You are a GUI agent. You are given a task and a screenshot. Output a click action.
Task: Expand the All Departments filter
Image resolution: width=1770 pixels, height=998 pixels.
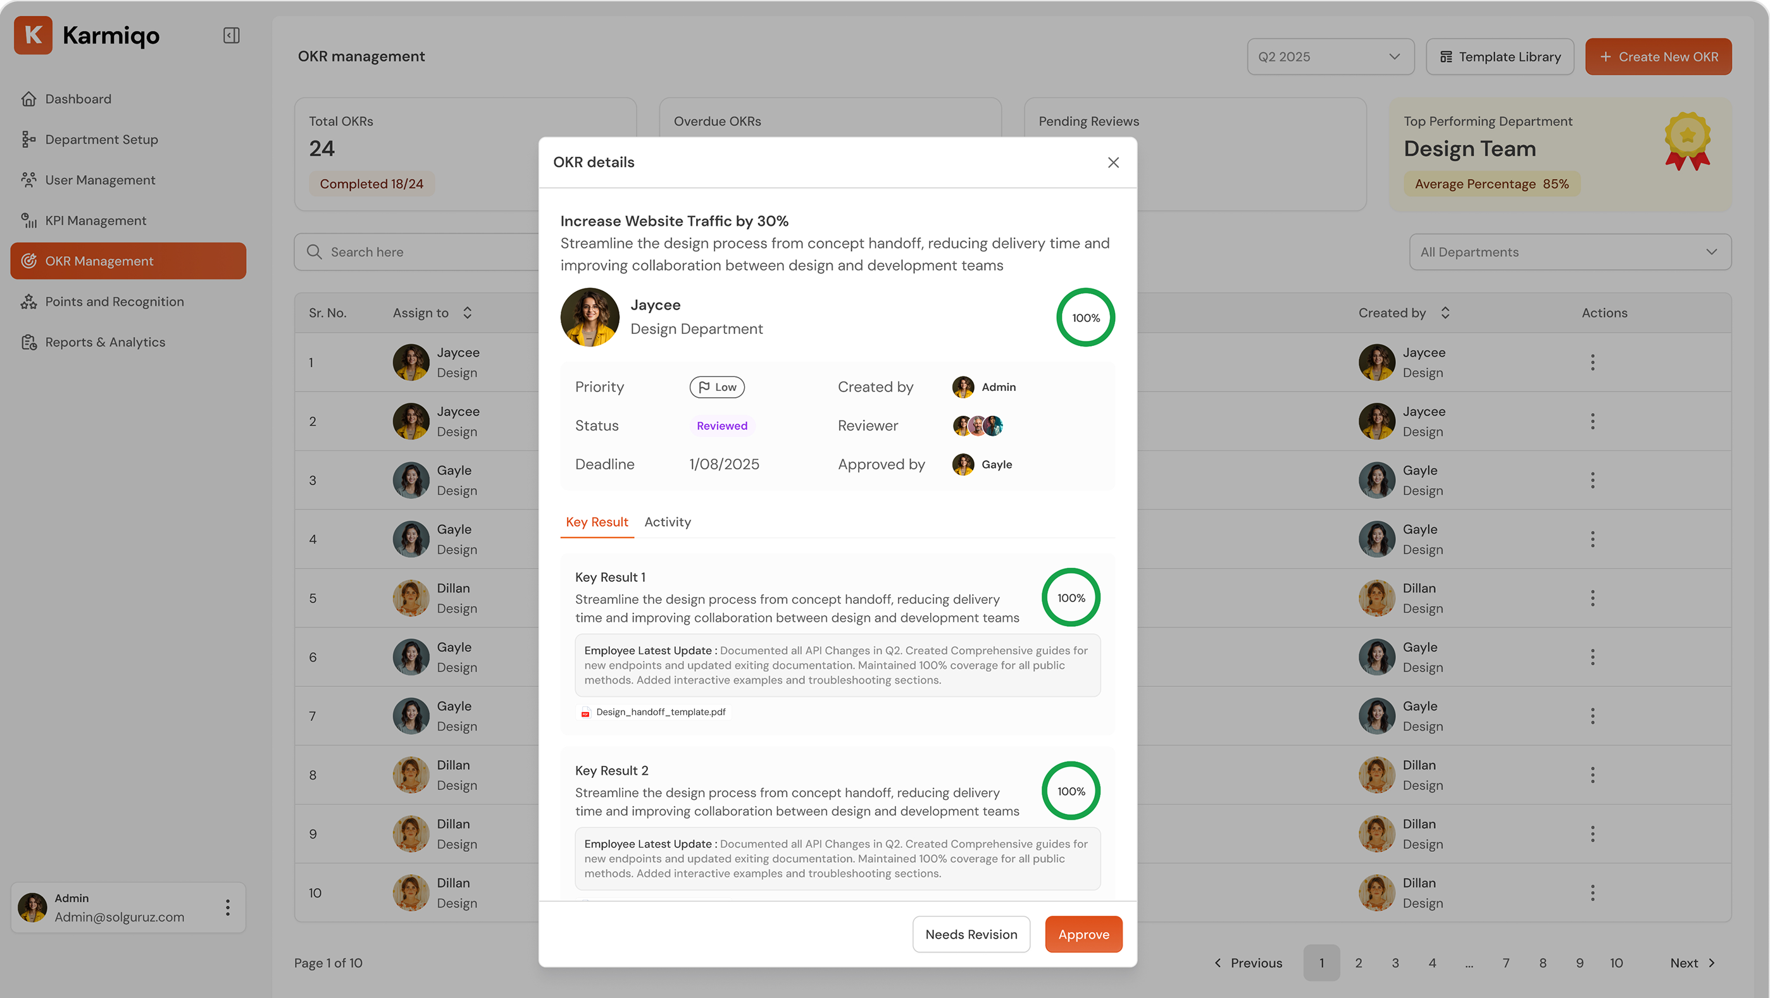coord(1570,252)
